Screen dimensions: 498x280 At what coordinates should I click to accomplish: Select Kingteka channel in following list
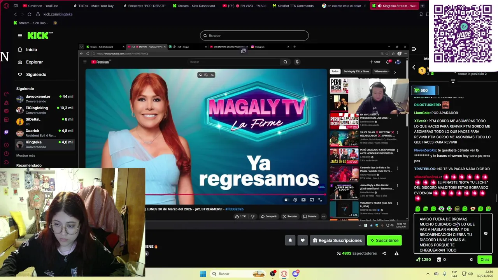45,144
